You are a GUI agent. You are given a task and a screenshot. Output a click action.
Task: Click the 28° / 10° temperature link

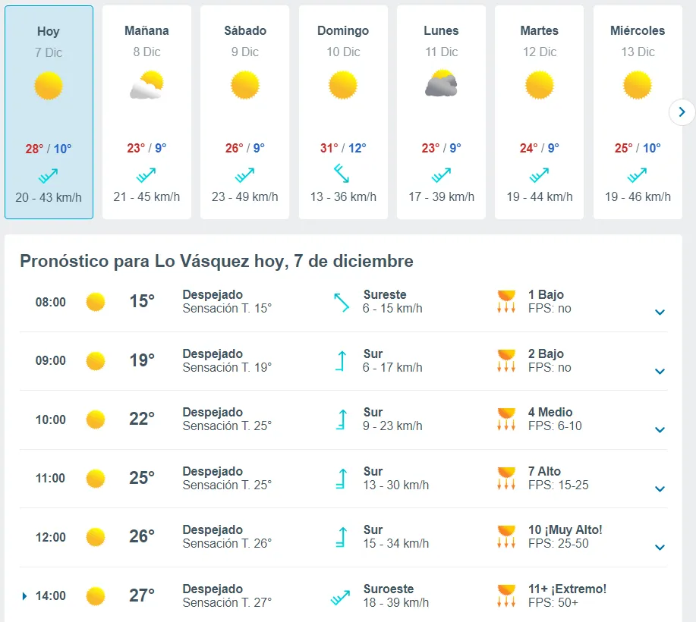click(x=49, y=148)
